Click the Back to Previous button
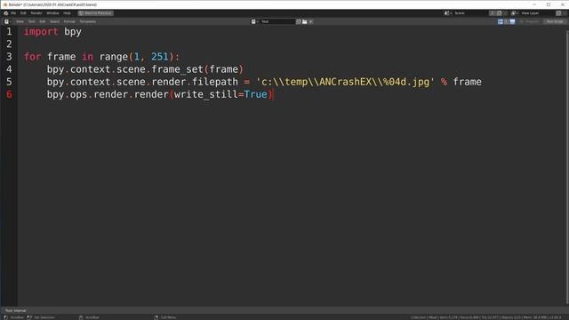 coord(96,13)
